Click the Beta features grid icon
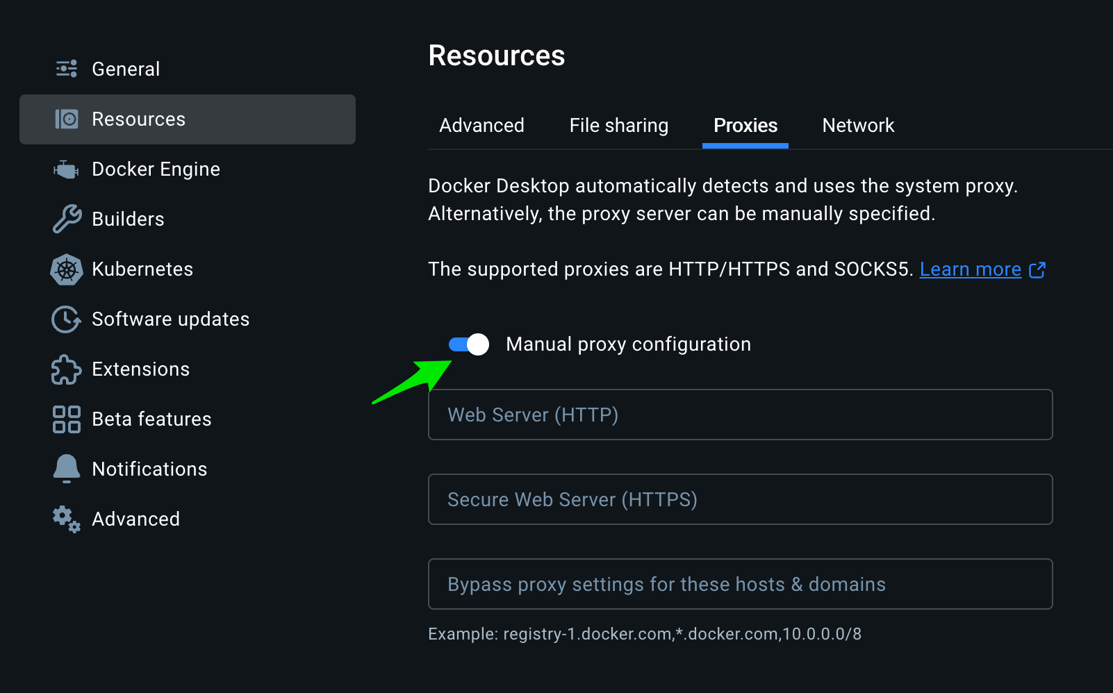1113x693 pixels. (67, 419)
